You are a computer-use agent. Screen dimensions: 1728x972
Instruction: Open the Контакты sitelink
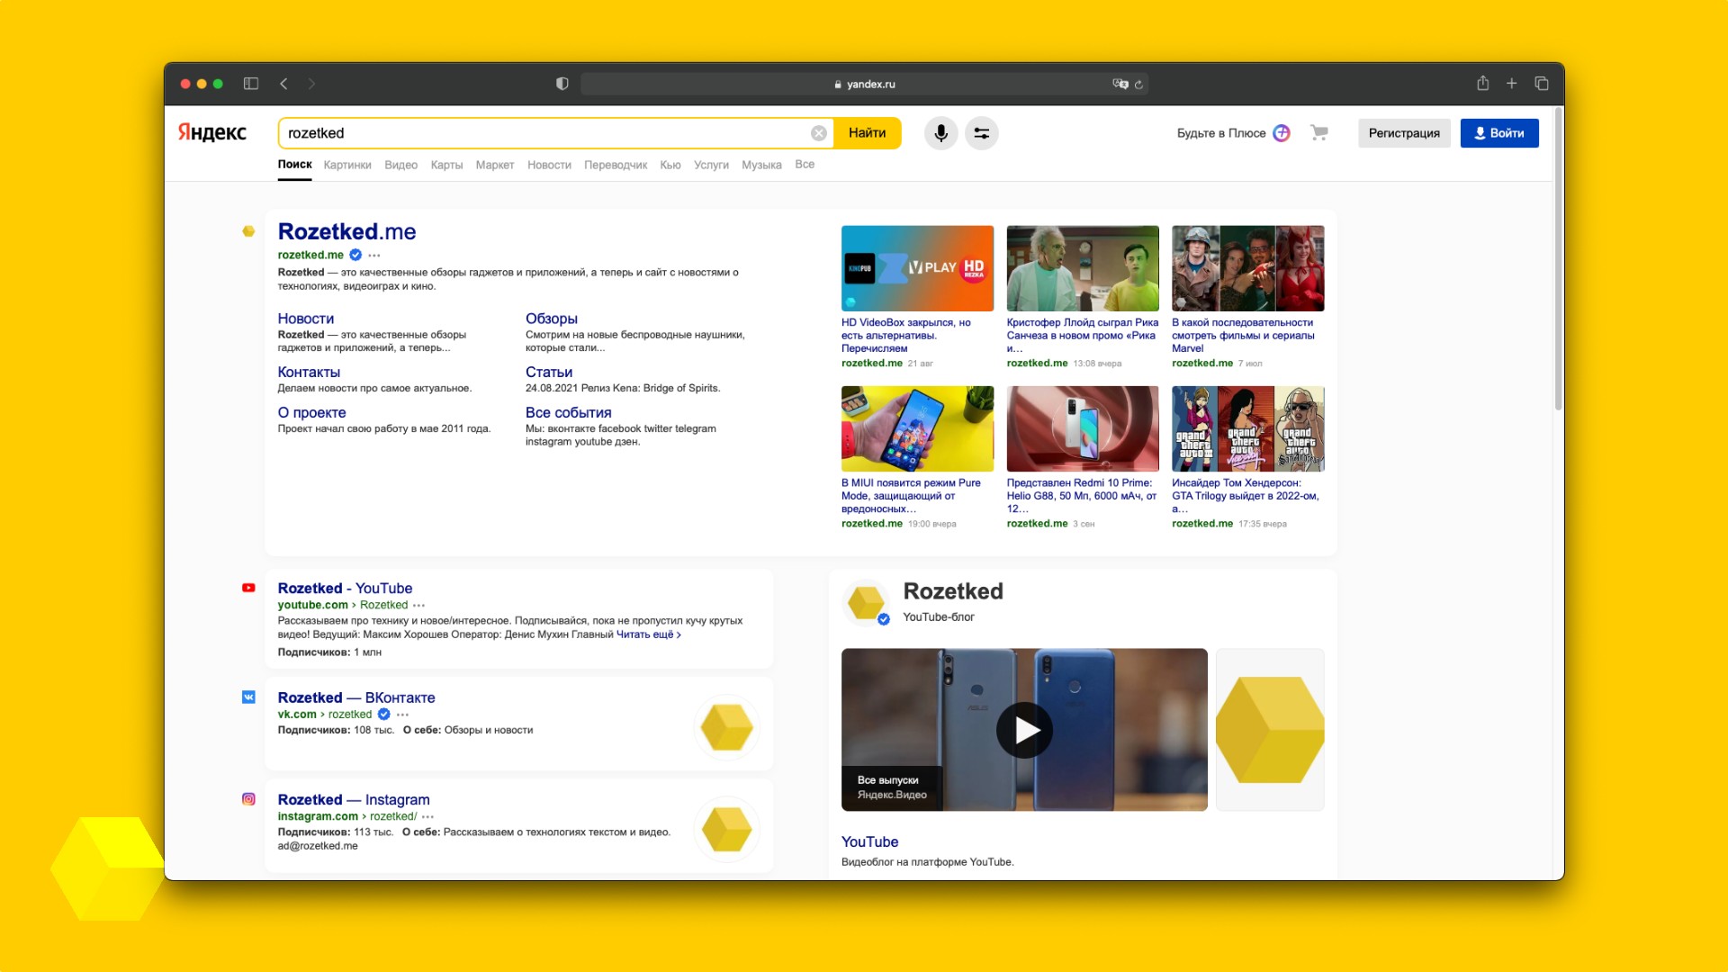(309, 372)
